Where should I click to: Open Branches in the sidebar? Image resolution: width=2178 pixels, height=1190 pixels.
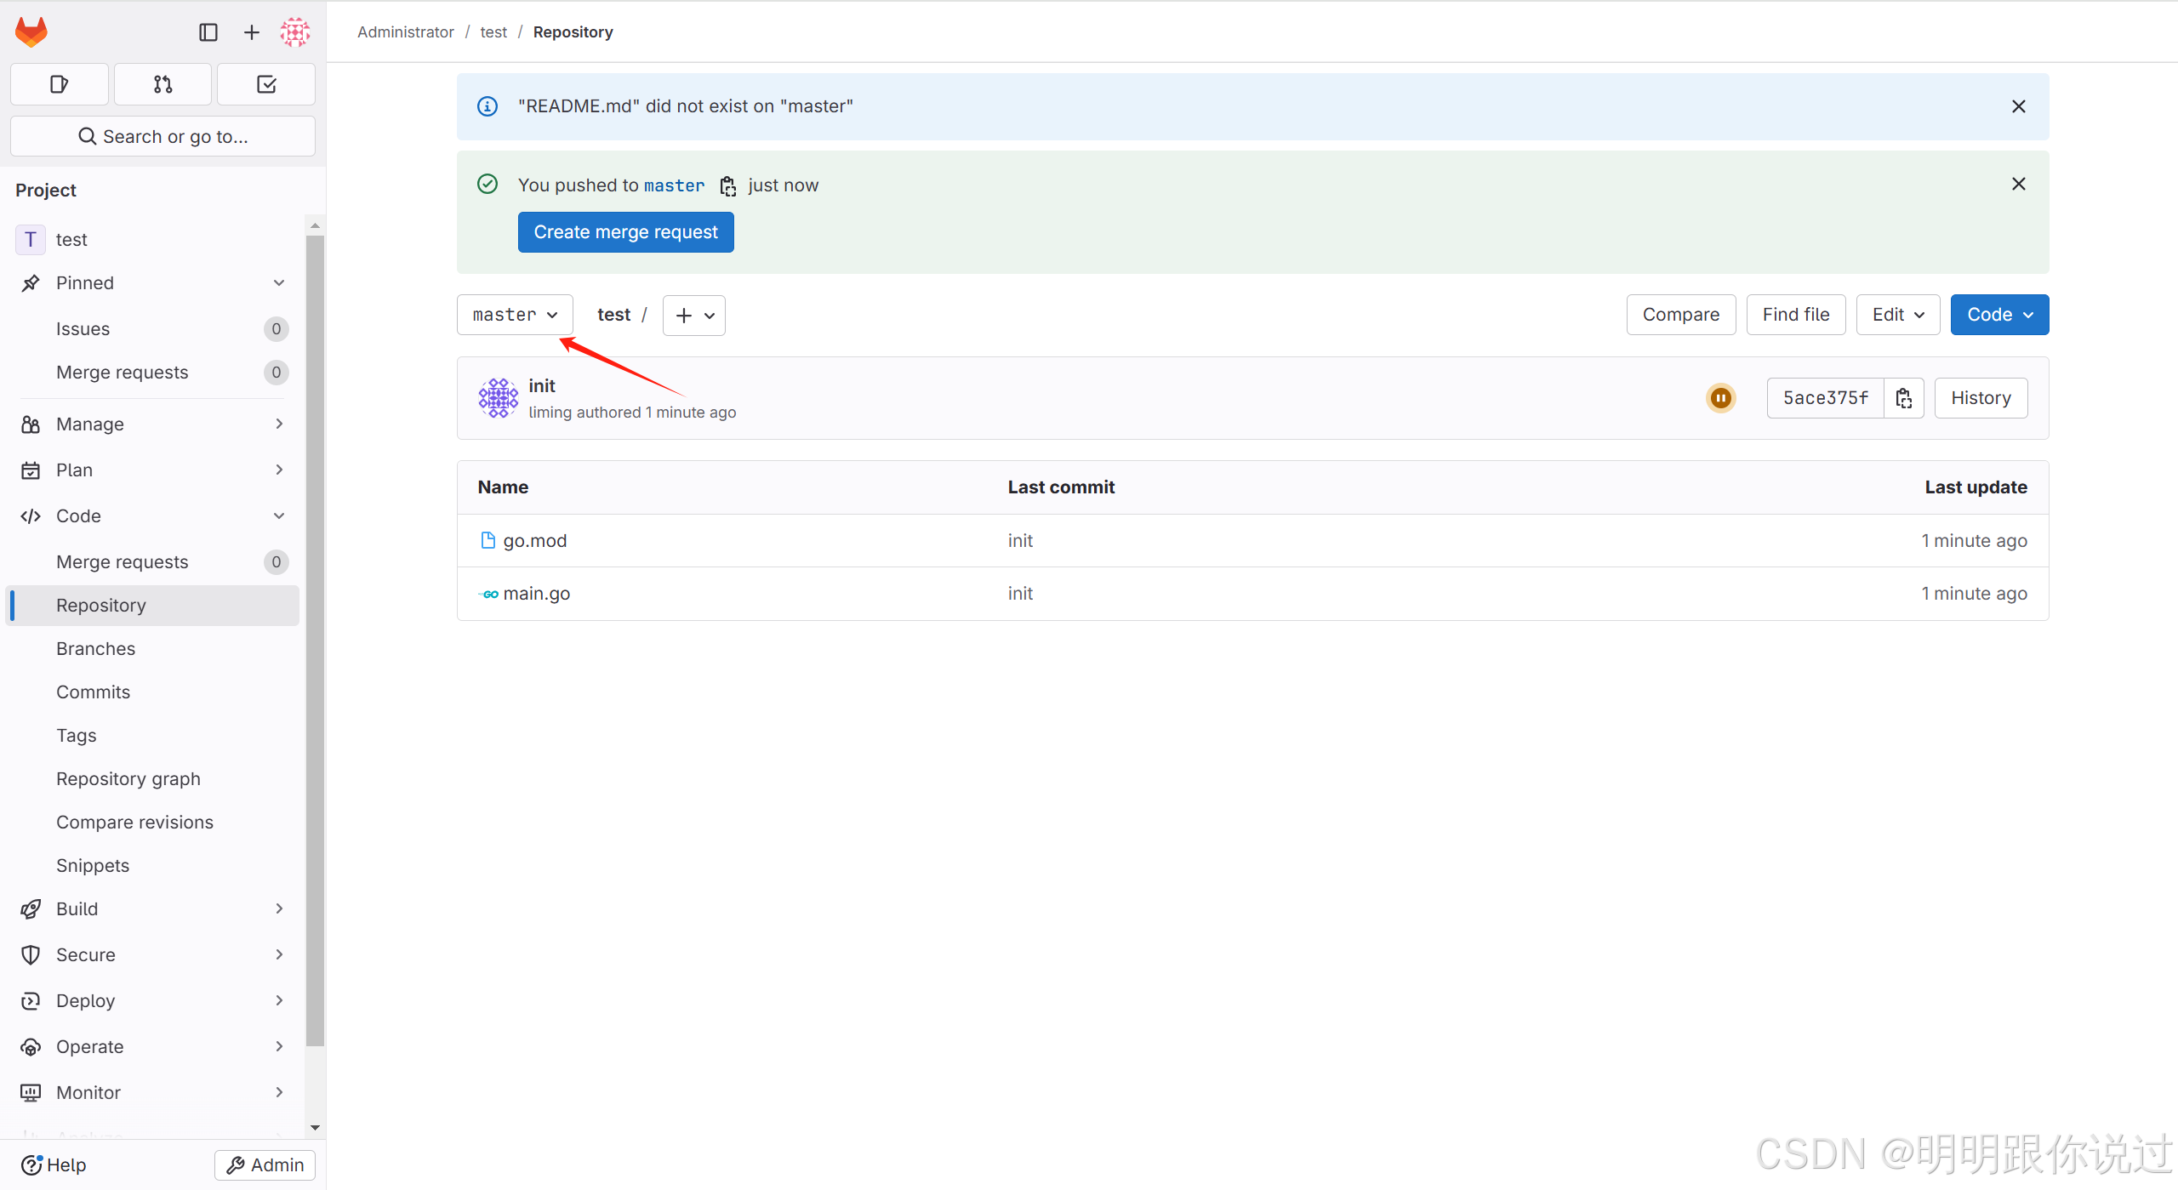[153, 649]
